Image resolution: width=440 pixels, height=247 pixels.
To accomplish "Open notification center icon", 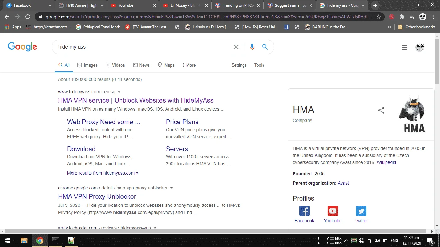I will point(430,240).
